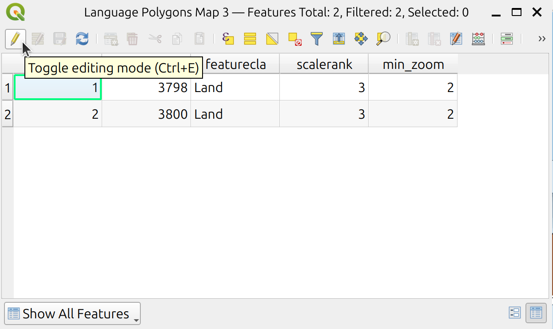
Task: Open conditional formatting with the abacus icon
Action: coord(478,39)
